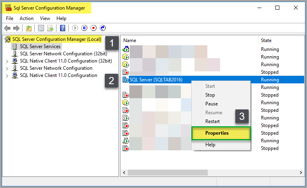Expand the 64-bit SQL Server Network Configuration node
Screen dimensions: 307x188
click(7, 69)
